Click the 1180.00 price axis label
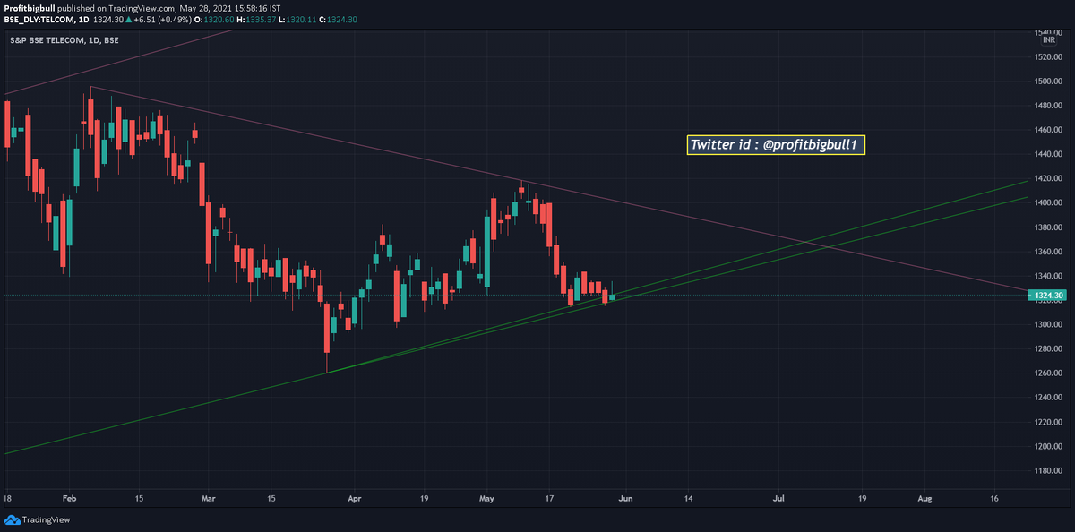 click(1050, 470)
